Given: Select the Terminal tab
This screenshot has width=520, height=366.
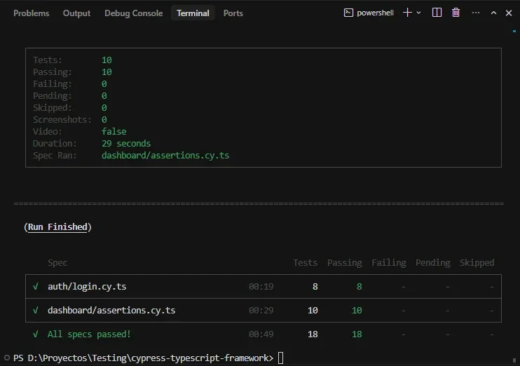Looking at the screenshot, I should click(193, 13).
